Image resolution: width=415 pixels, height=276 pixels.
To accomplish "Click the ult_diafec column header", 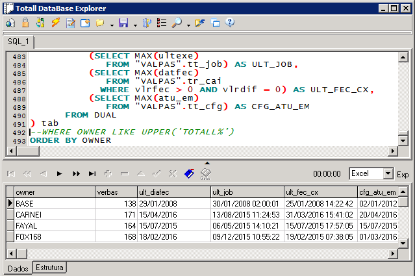I will [174, 192].
